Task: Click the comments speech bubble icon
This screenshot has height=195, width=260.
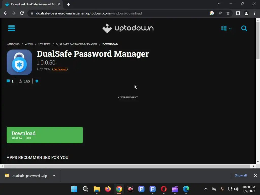Action: pos(8,81)
